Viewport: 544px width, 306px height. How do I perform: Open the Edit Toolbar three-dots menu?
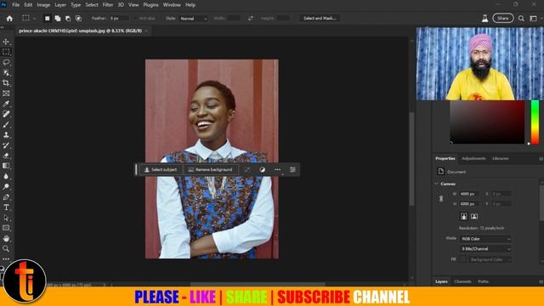coord(6,258)
